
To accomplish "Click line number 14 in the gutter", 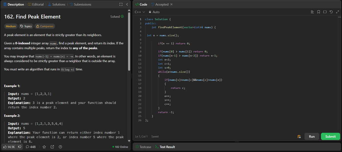I will (x=140, y=72).
